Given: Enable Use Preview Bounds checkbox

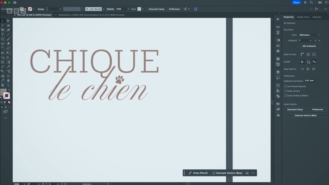Looking at the screenshot, I should click(x=286, y=86).
